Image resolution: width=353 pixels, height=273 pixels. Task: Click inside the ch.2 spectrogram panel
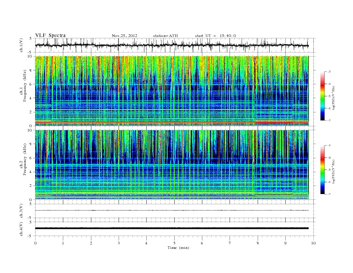coord(172,165)
